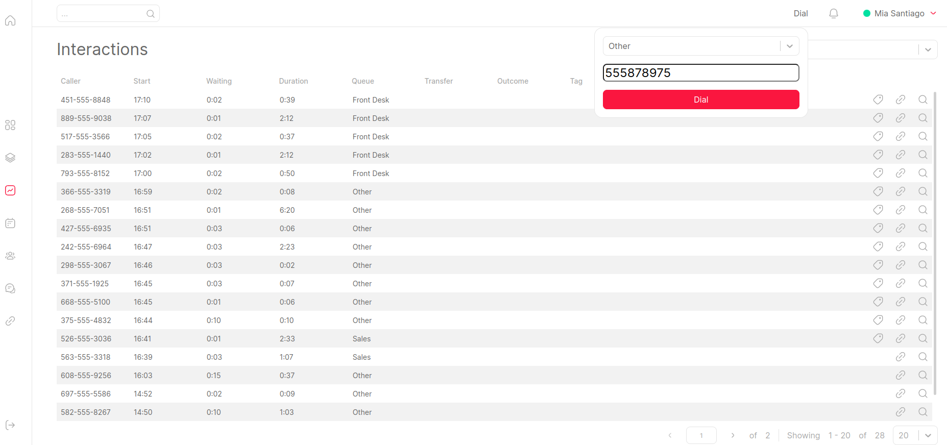Sort by the Start column header
This screenshot has width=947, height=445.
click(x=142, y=81)
